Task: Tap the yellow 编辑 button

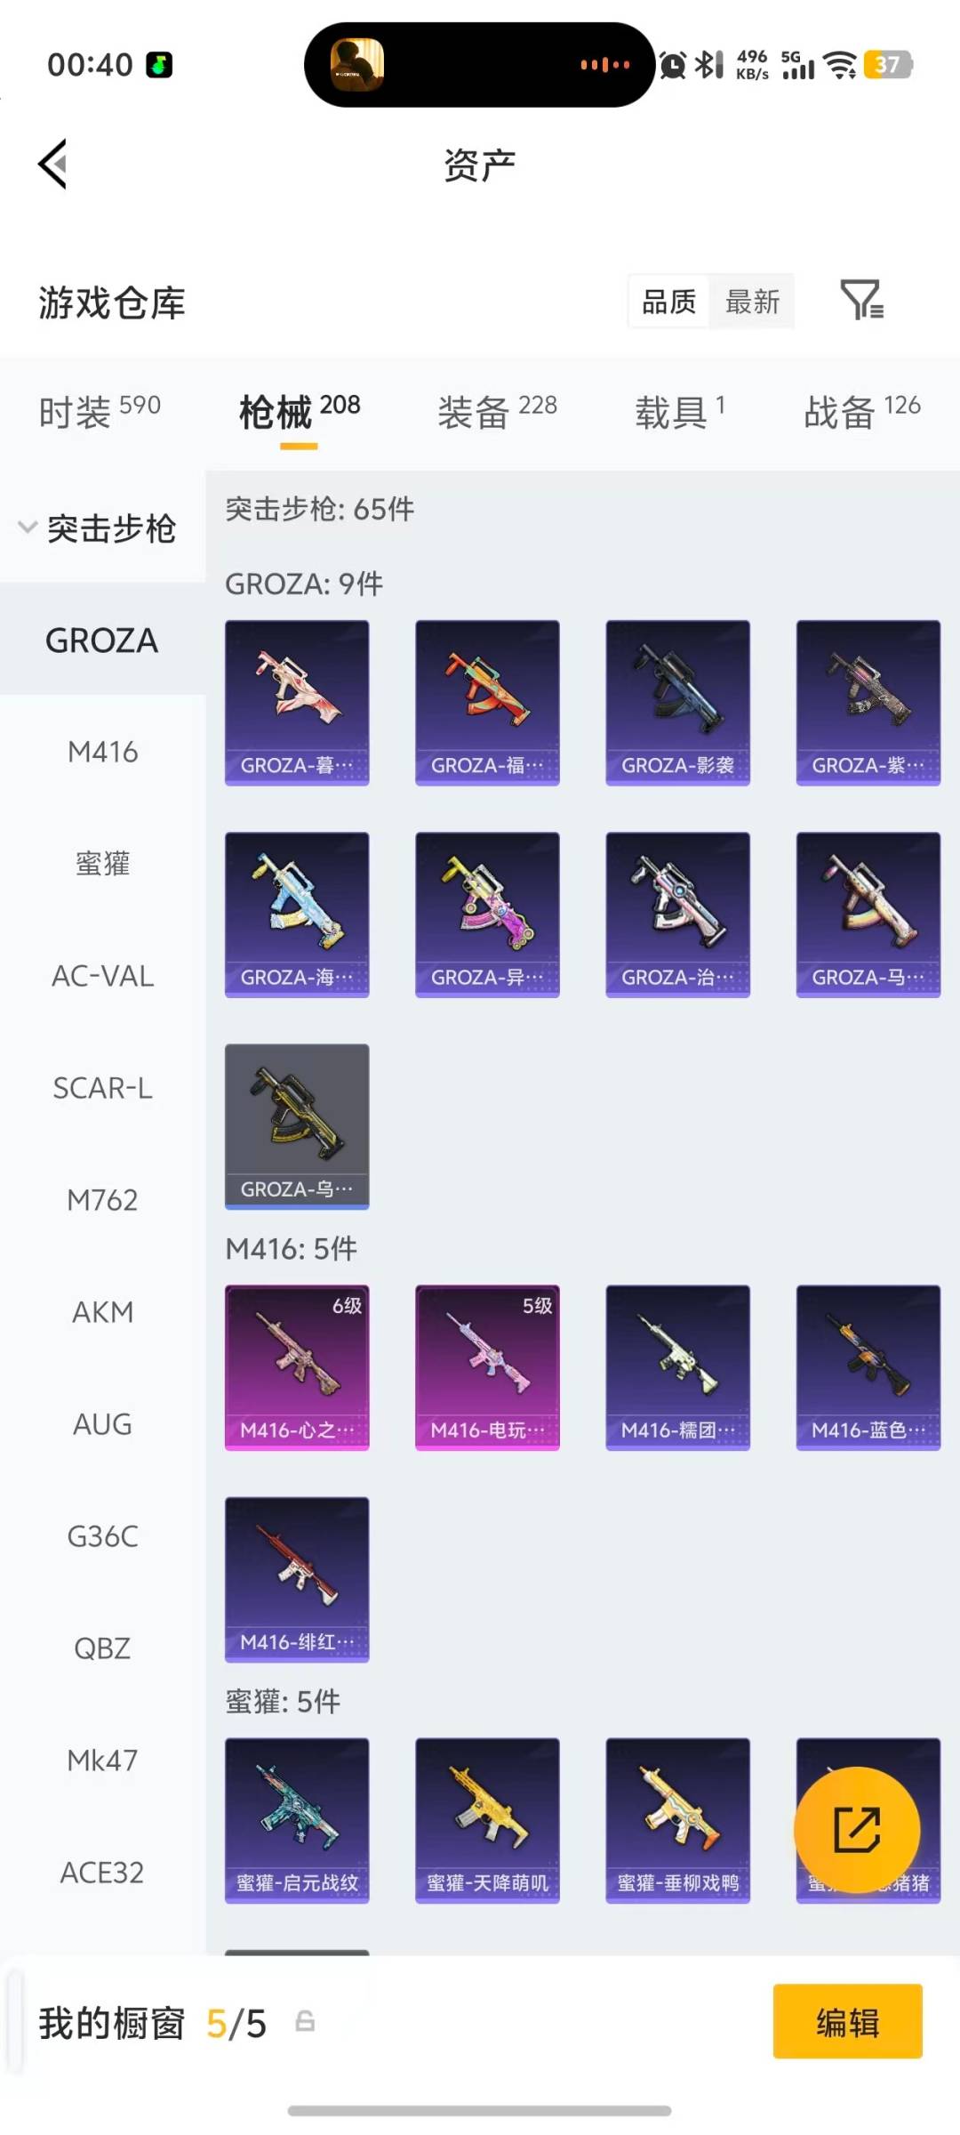Action: [x=847, y=2021]
